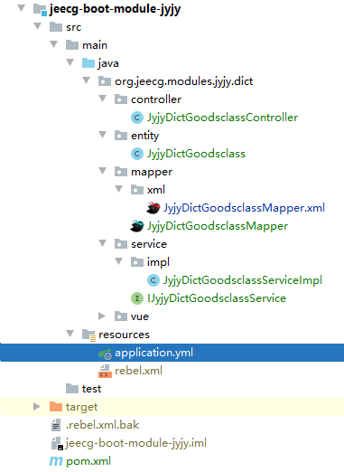The height and width of the screenshot is (472, 344).
Task: Collapse the service package arrow
Action: pyautogui.click(x=103, y=243)
